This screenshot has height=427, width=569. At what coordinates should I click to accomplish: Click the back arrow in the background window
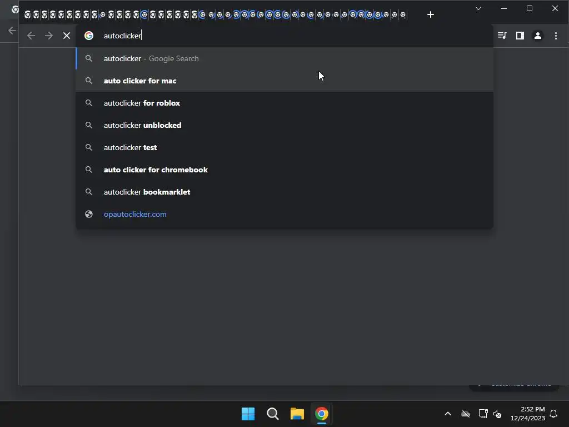click(x=12, y=31)
